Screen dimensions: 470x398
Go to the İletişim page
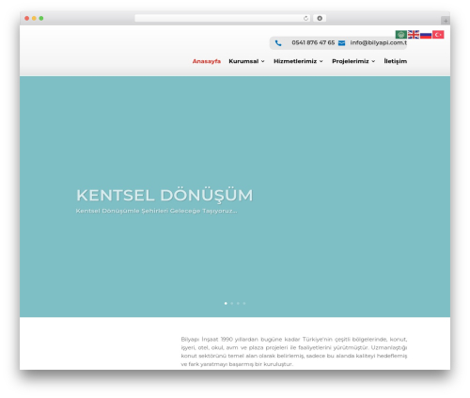pos(396,61)
